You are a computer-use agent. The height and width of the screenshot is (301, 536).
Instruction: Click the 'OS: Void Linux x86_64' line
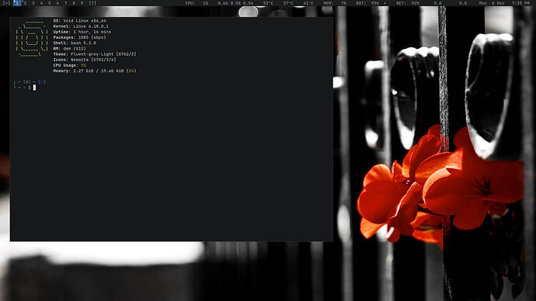coord(80,21)
